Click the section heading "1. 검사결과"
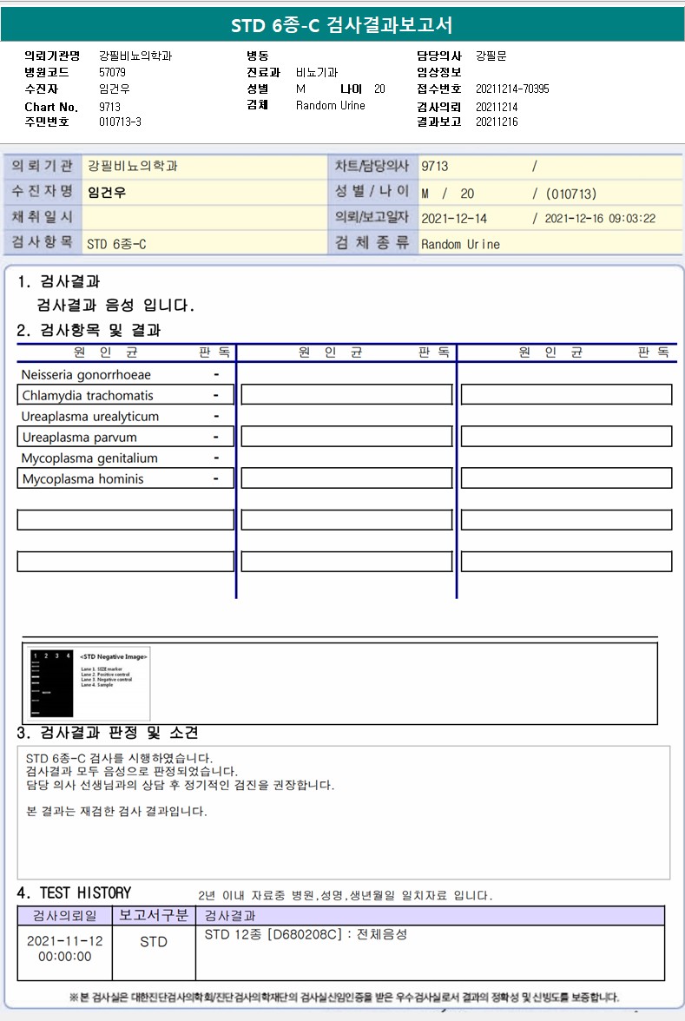This screenshot has width=685, height=1021. point(59,281)
